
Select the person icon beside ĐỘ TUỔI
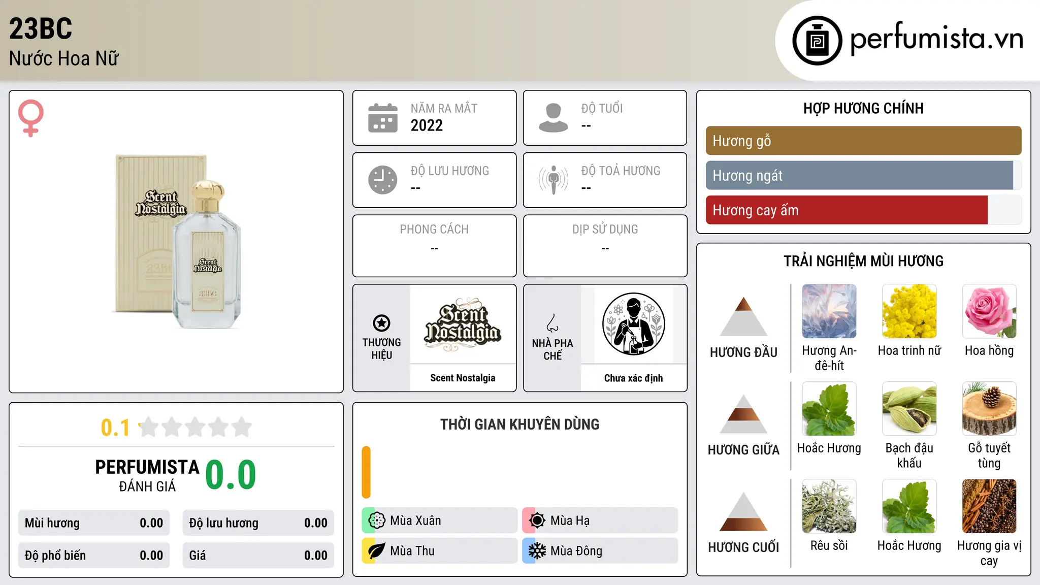tap(554, 118)
